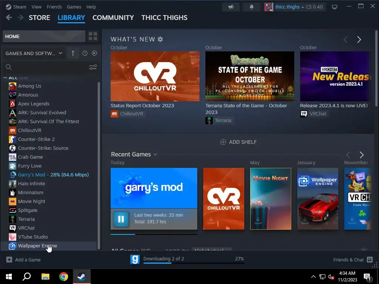379x284 pixels.
Task: Open Windows taskbar search
Action: (27, 277)
